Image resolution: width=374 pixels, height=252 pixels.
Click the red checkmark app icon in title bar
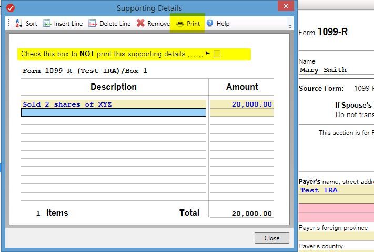(10, 8)
